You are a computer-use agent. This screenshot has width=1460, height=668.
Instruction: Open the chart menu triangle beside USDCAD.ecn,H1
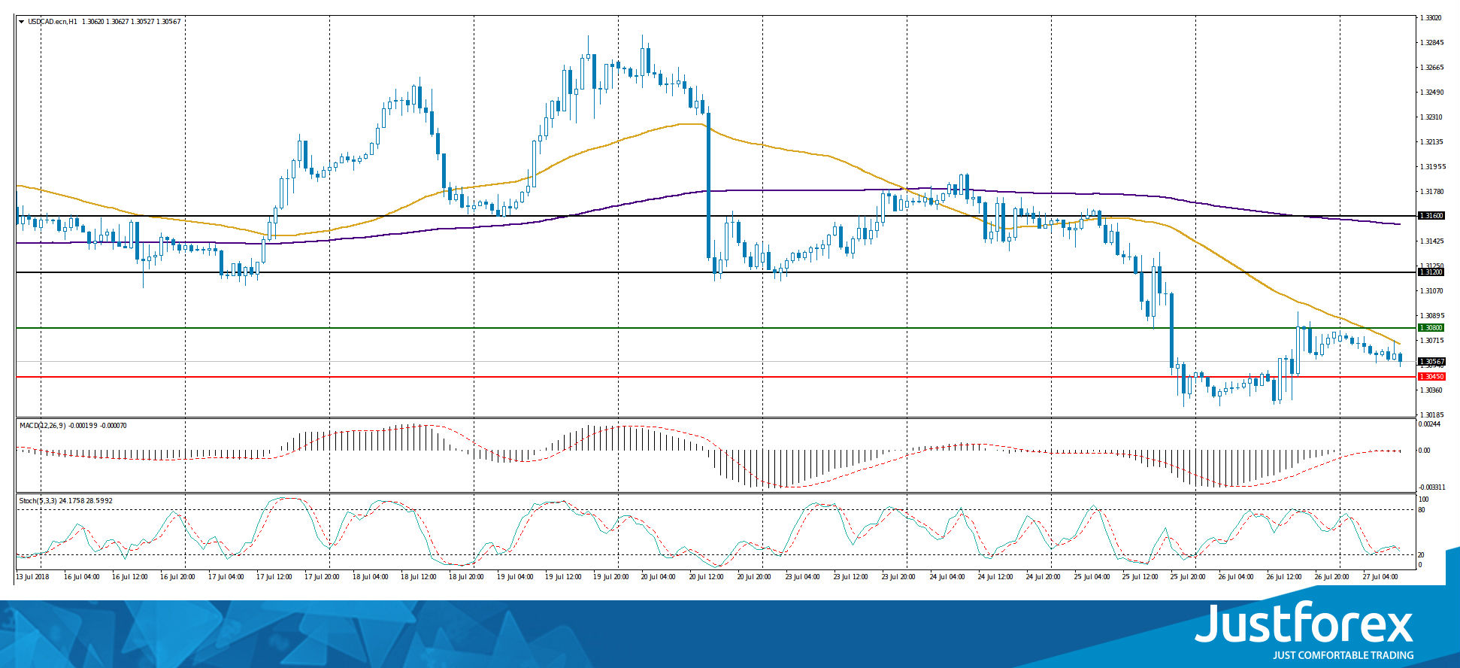22,22
